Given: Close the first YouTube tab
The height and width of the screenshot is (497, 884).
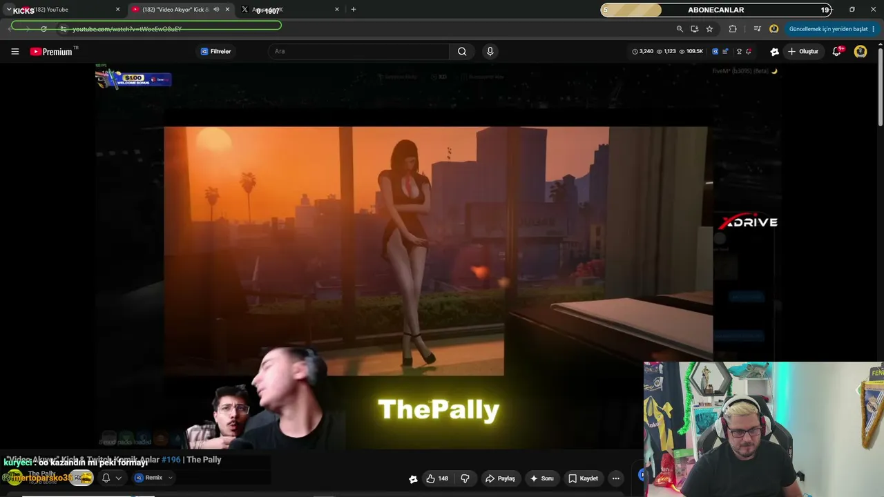Looking at the screenshot, I should [117, 10].
